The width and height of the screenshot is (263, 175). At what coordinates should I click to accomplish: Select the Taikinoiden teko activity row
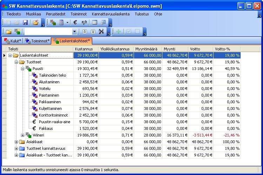click(123, 75)
